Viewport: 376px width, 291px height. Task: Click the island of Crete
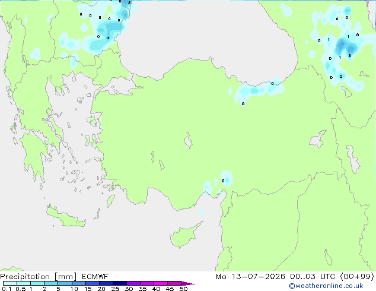pos(65,217)
